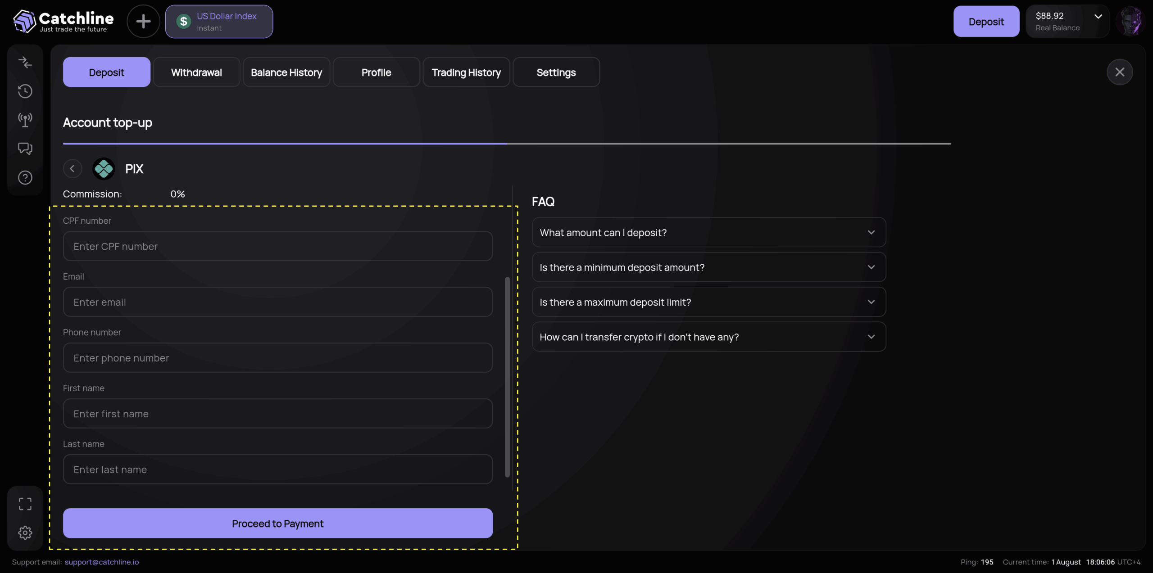The image size is (1153, 573).
Task: Click the FAQ heading
Action: (x=543, y=202)
